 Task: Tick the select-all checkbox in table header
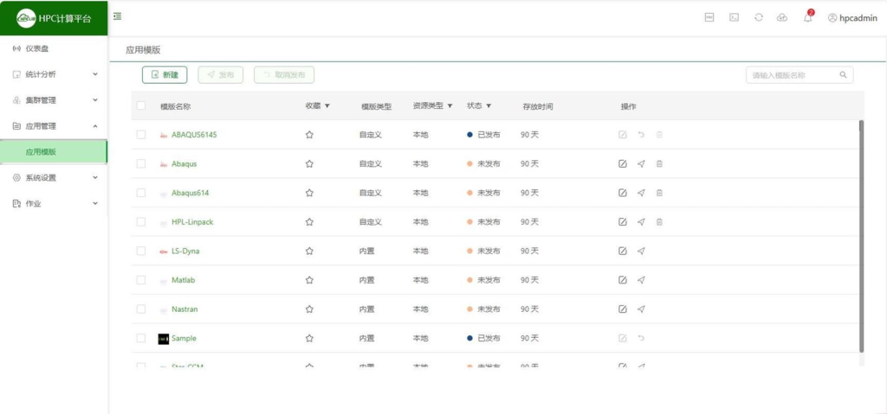click(x=141, y=105)
